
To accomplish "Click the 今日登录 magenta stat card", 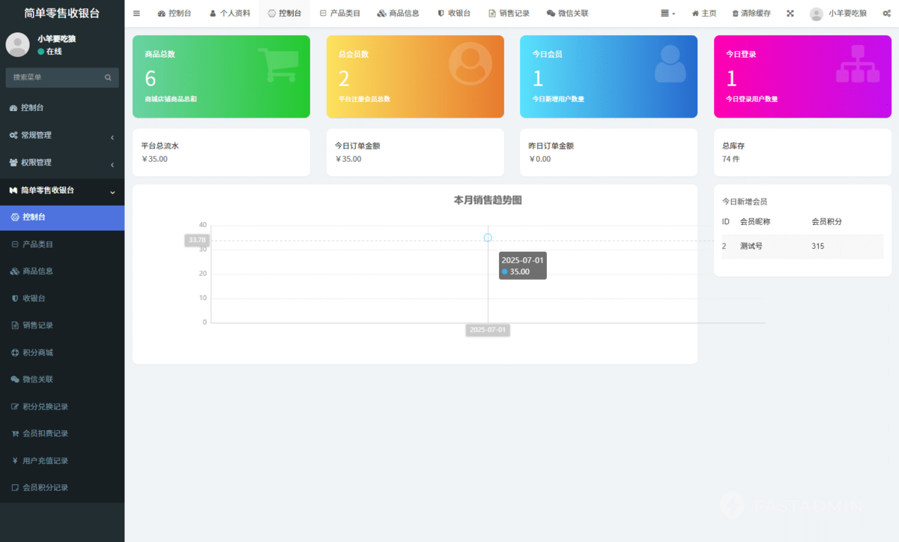I will (802, 76).
